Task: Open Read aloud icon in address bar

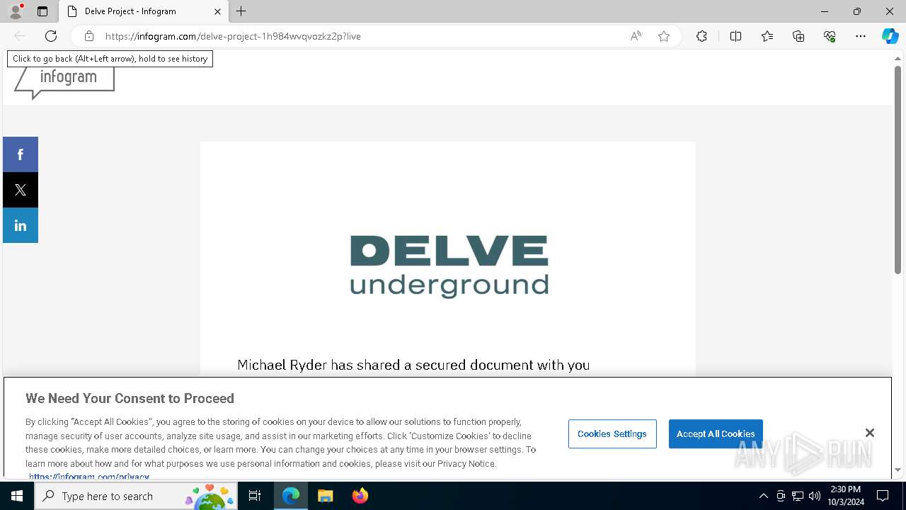Action: point(636,36)
